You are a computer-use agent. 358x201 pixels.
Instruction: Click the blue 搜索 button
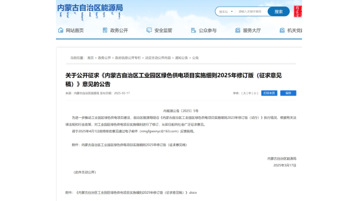(x=279, y=11)
